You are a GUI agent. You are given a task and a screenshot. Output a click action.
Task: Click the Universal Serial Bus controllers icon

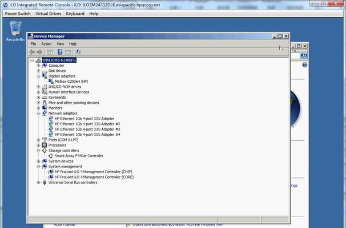(45, 182)
